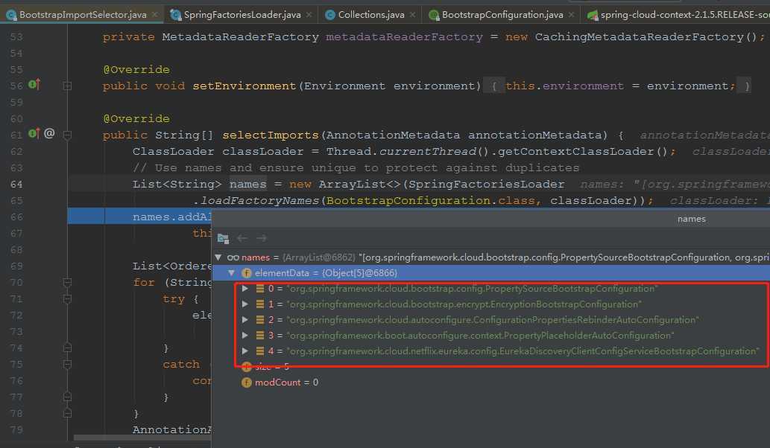770x448 pixels.
Task: Collapse the elementData node
Action: coord(231,273)
